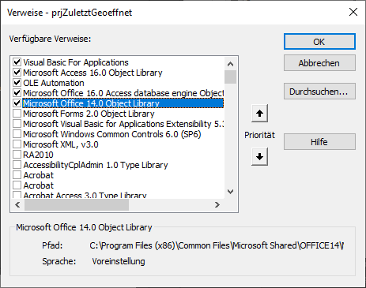
Task: Click Abbrechen to cancel
Action: (319, 63)
